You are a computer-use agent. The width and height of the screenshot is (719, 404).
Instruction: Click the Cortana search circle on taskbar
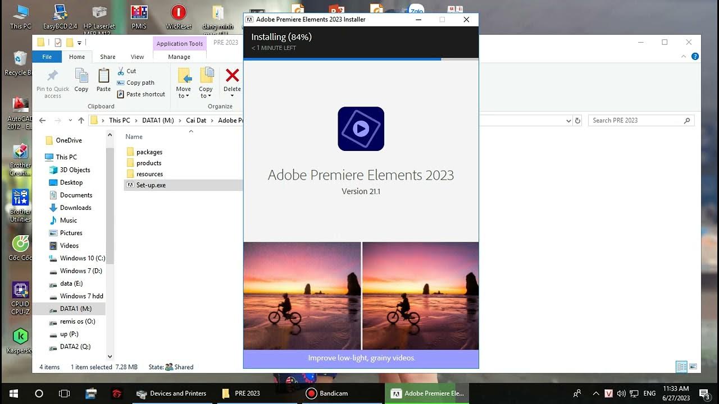click(39, 393)
